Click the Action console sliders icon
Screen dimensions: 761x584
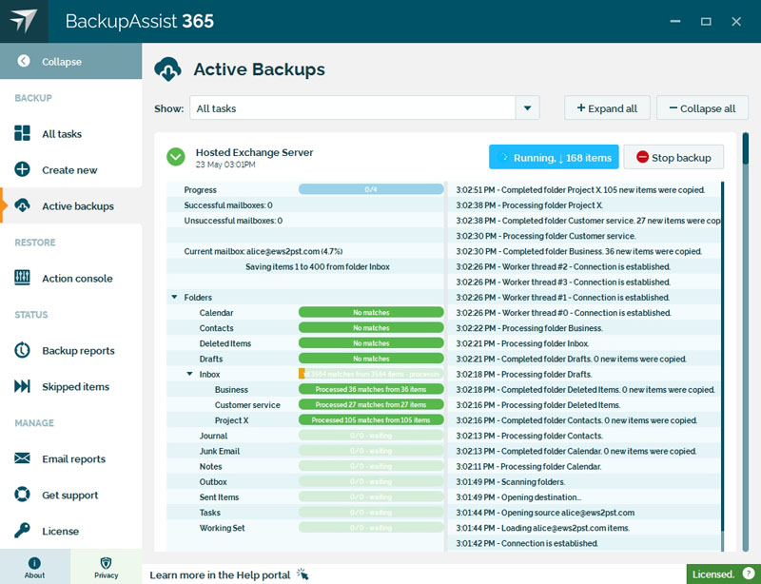click(x=22, y=278)
